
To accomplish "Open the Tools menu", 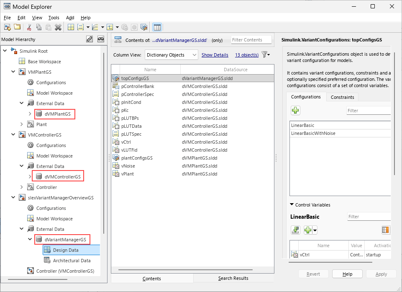I will (54, 18).
